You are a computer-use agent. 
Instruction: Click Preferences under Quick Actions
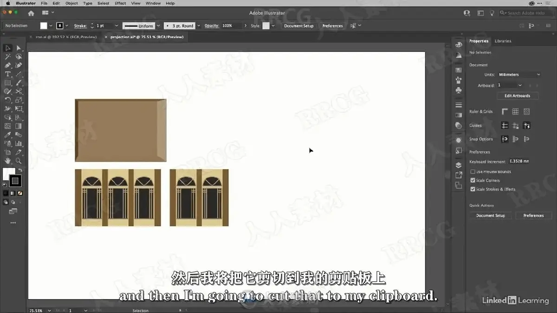(x=534, y=216)
